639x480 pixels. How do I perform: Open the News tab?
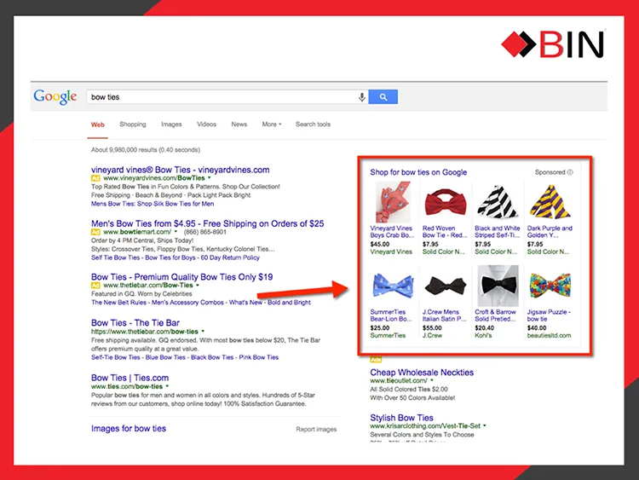click(239, 124)
